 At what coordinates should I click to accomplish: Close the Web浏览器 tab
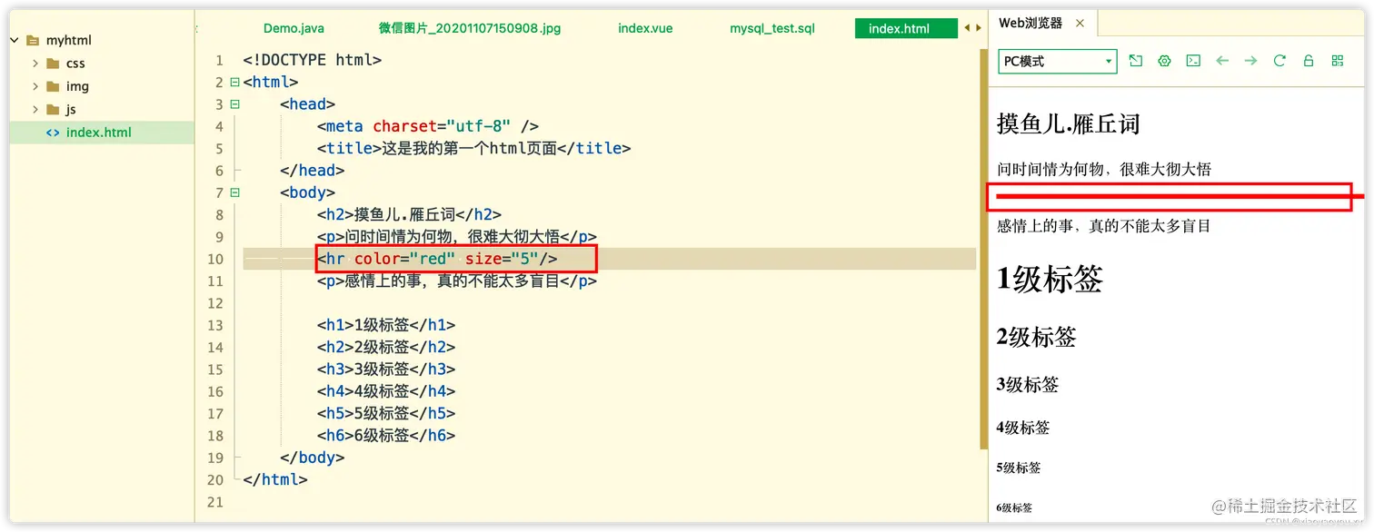click(x=1080, y=24)
